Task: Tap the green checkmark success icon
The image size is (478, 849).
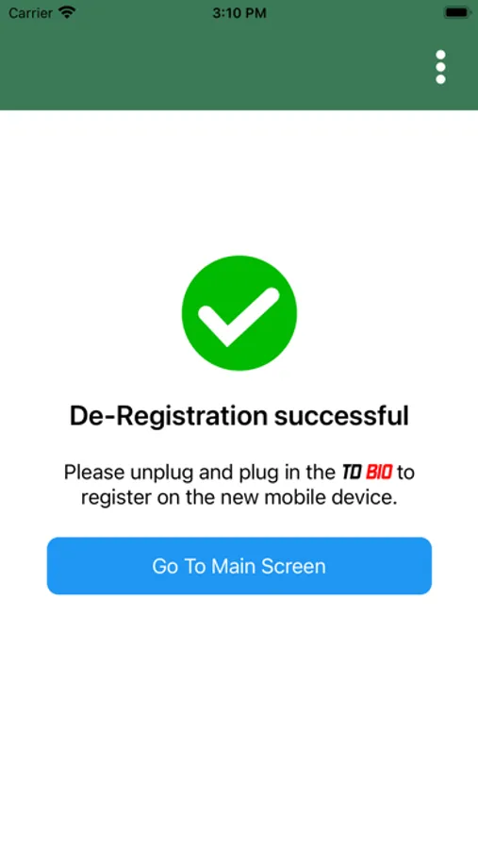Action: pos(239,313)
